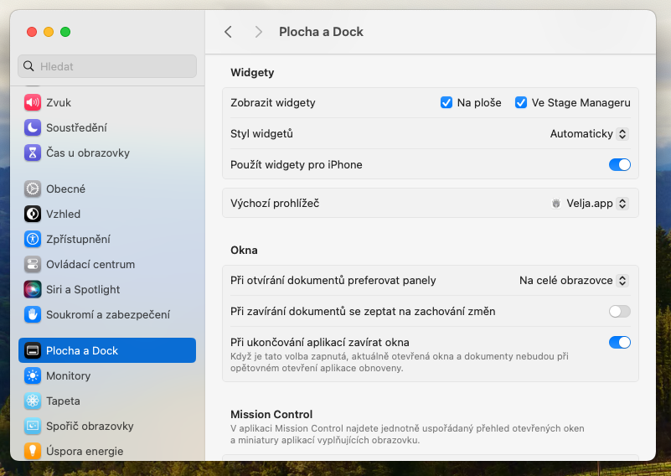Open the Styl widgetů dropdown

[x=588, y=133]
